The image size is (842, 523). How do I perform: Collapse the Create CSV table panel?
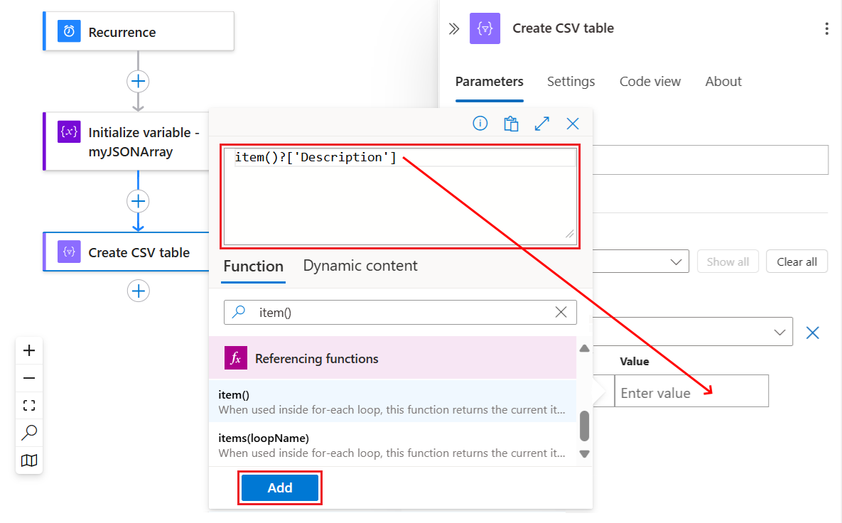coord(454,28)
